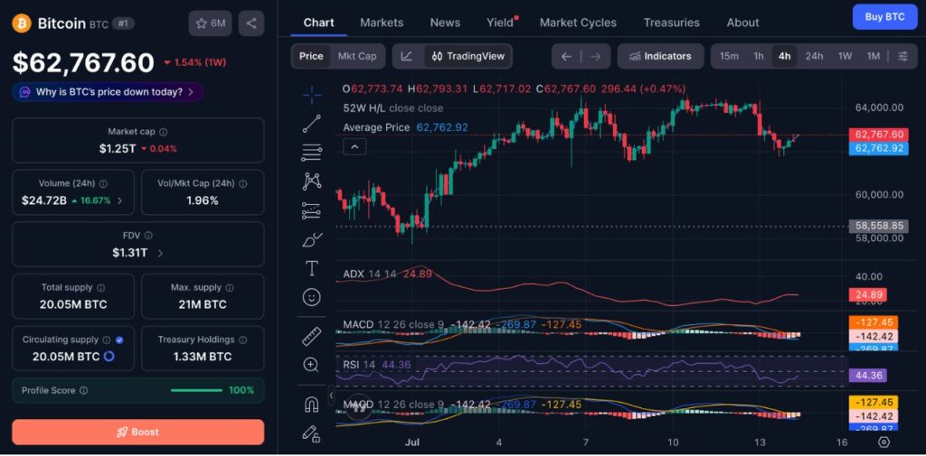Click the Profile Score progress bar
The width and height of the screenshot is (926, 456).
[x=196, y=390]
